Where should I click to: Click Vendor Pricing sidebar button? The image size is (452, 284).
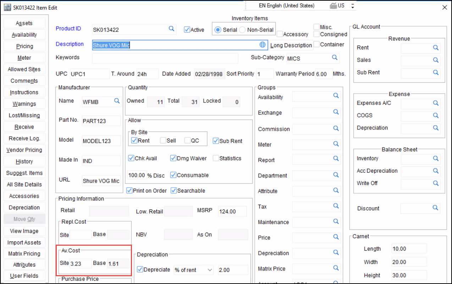[x=24, y=150]
